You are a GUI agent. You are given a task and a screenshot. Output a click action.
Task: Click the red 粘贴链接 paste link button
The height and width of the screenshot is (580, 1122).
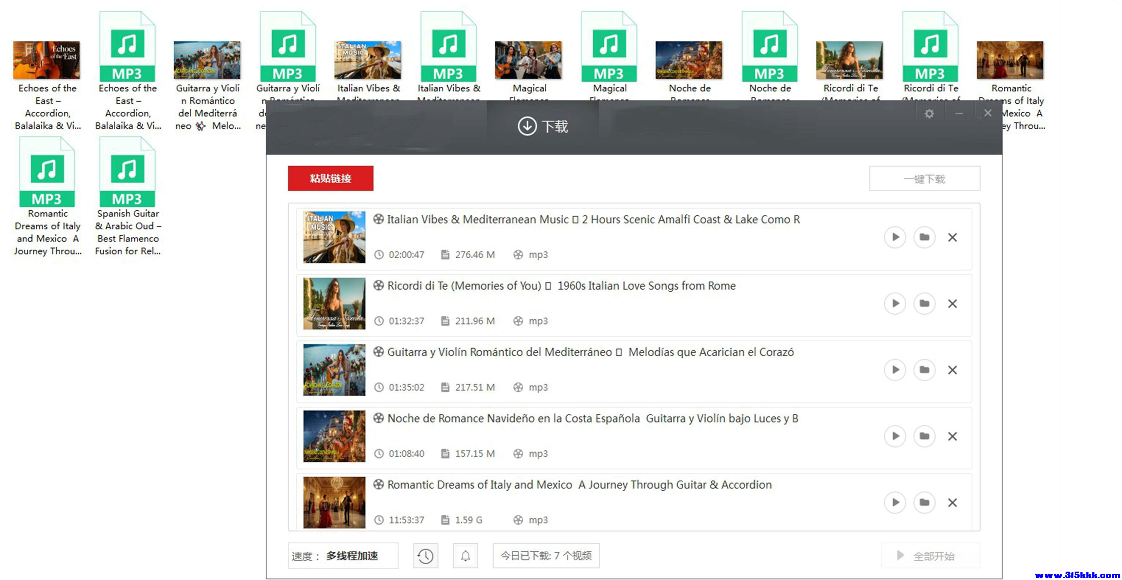pyautogui.click(x=330, y=178)
